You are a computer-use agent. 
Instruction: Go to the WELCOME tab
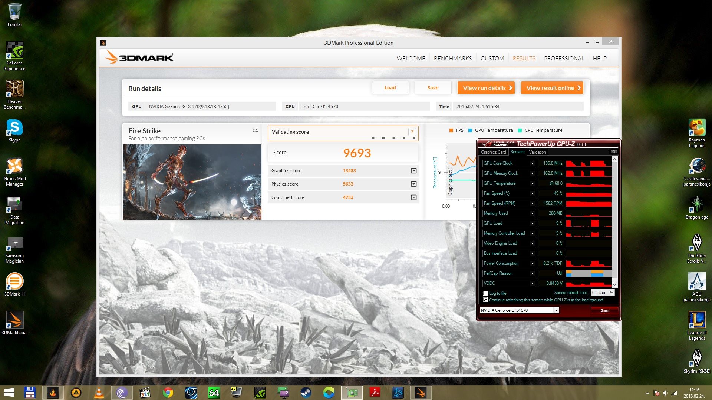(x=411, y=58)
